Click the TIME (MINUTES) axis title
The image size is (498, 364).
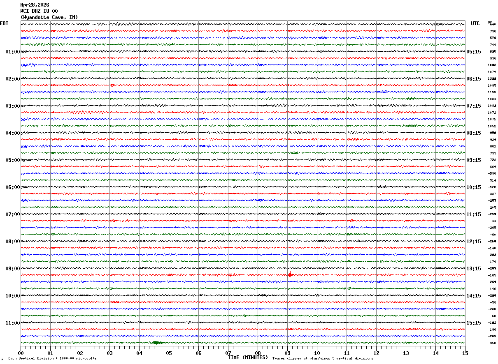tap(248, 357)
